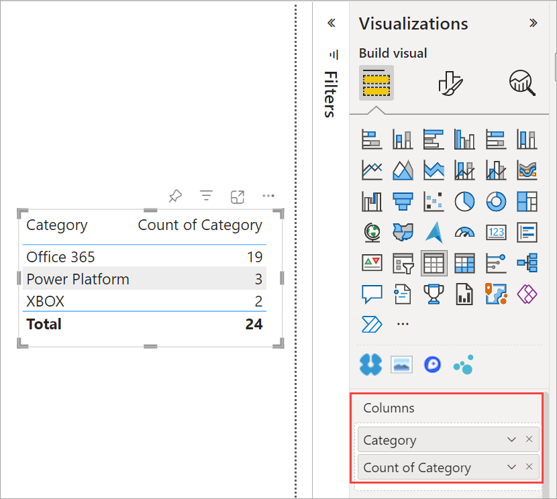The image size is (557, 499).
Task: Collapse the Visualizations pane chevron
Action: (534, 23)
